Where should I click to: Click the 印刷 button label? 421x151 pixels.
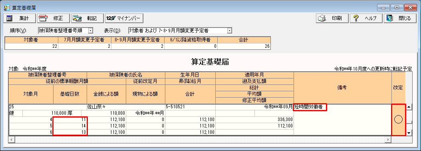tap(337, 18)
